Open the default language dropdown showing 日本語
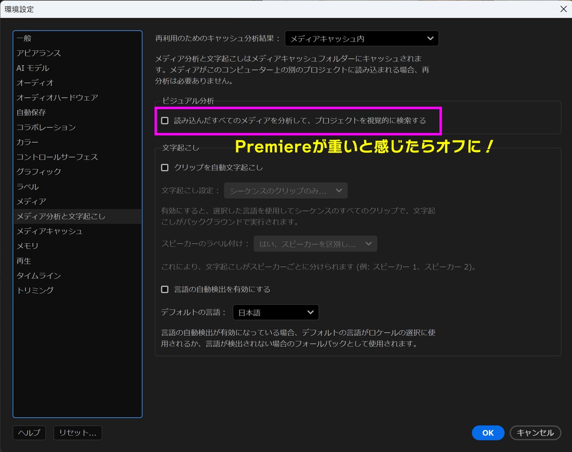Image resolution: width=572 pixels, height=452 pixels. coord(276,312)
